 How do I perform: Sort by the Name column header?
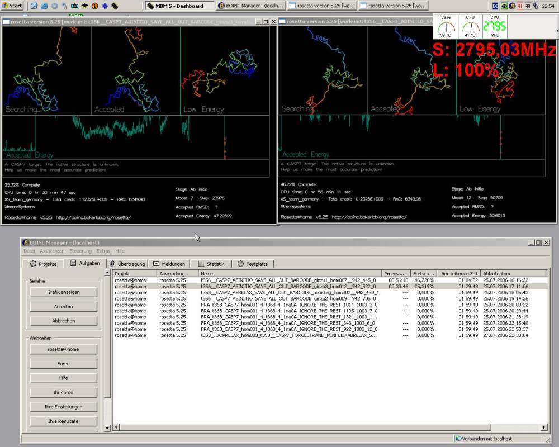[x=290, y=273]
